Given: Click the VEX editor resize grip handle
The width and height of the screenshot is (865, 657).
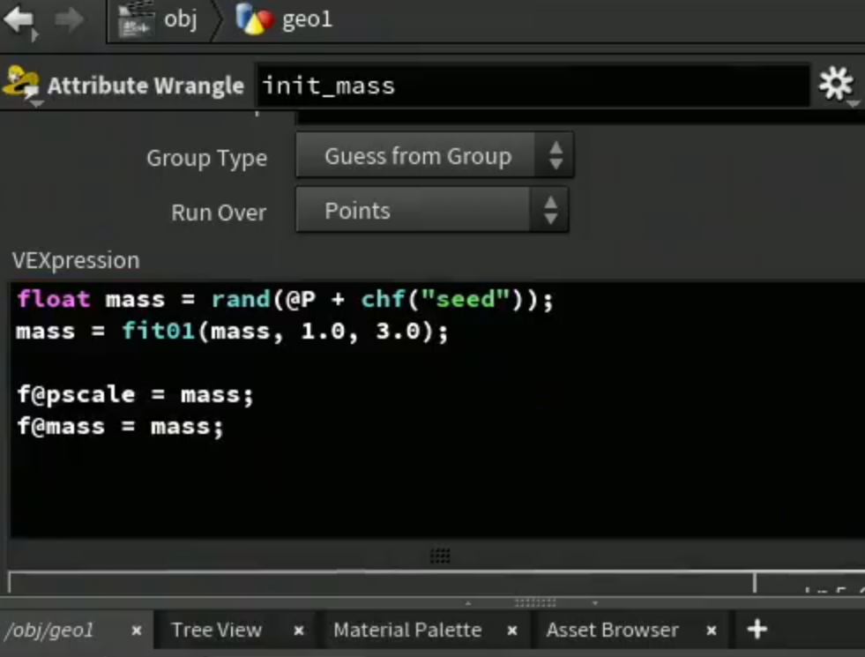Looking at the screenshot, I should coord(440,556).
